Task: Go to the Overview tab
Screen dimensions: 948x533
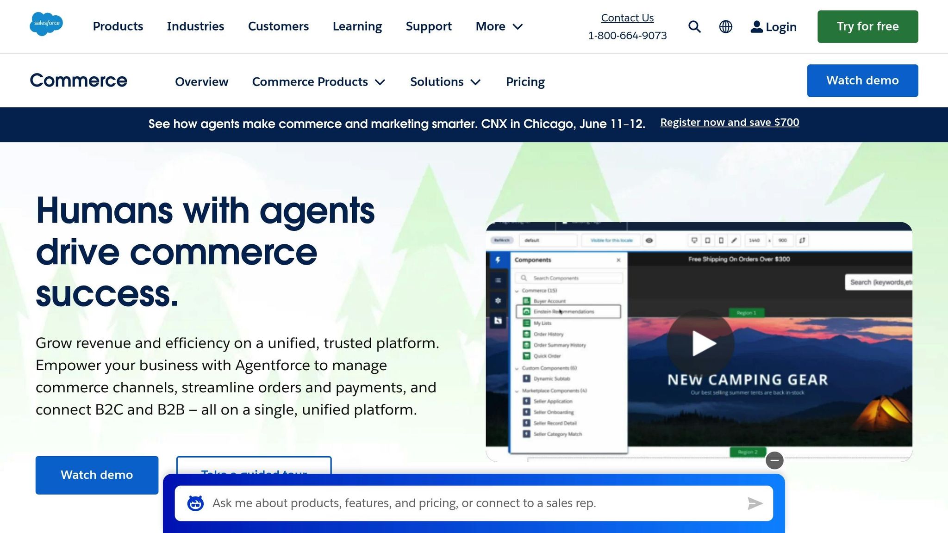Action: (x=202, y=82)
